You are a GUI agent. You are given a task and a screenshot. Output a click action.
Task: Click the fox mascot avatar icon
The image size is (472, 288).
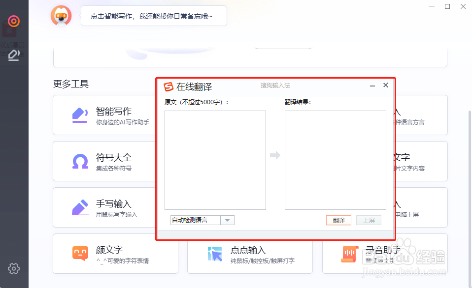point(61,16)
